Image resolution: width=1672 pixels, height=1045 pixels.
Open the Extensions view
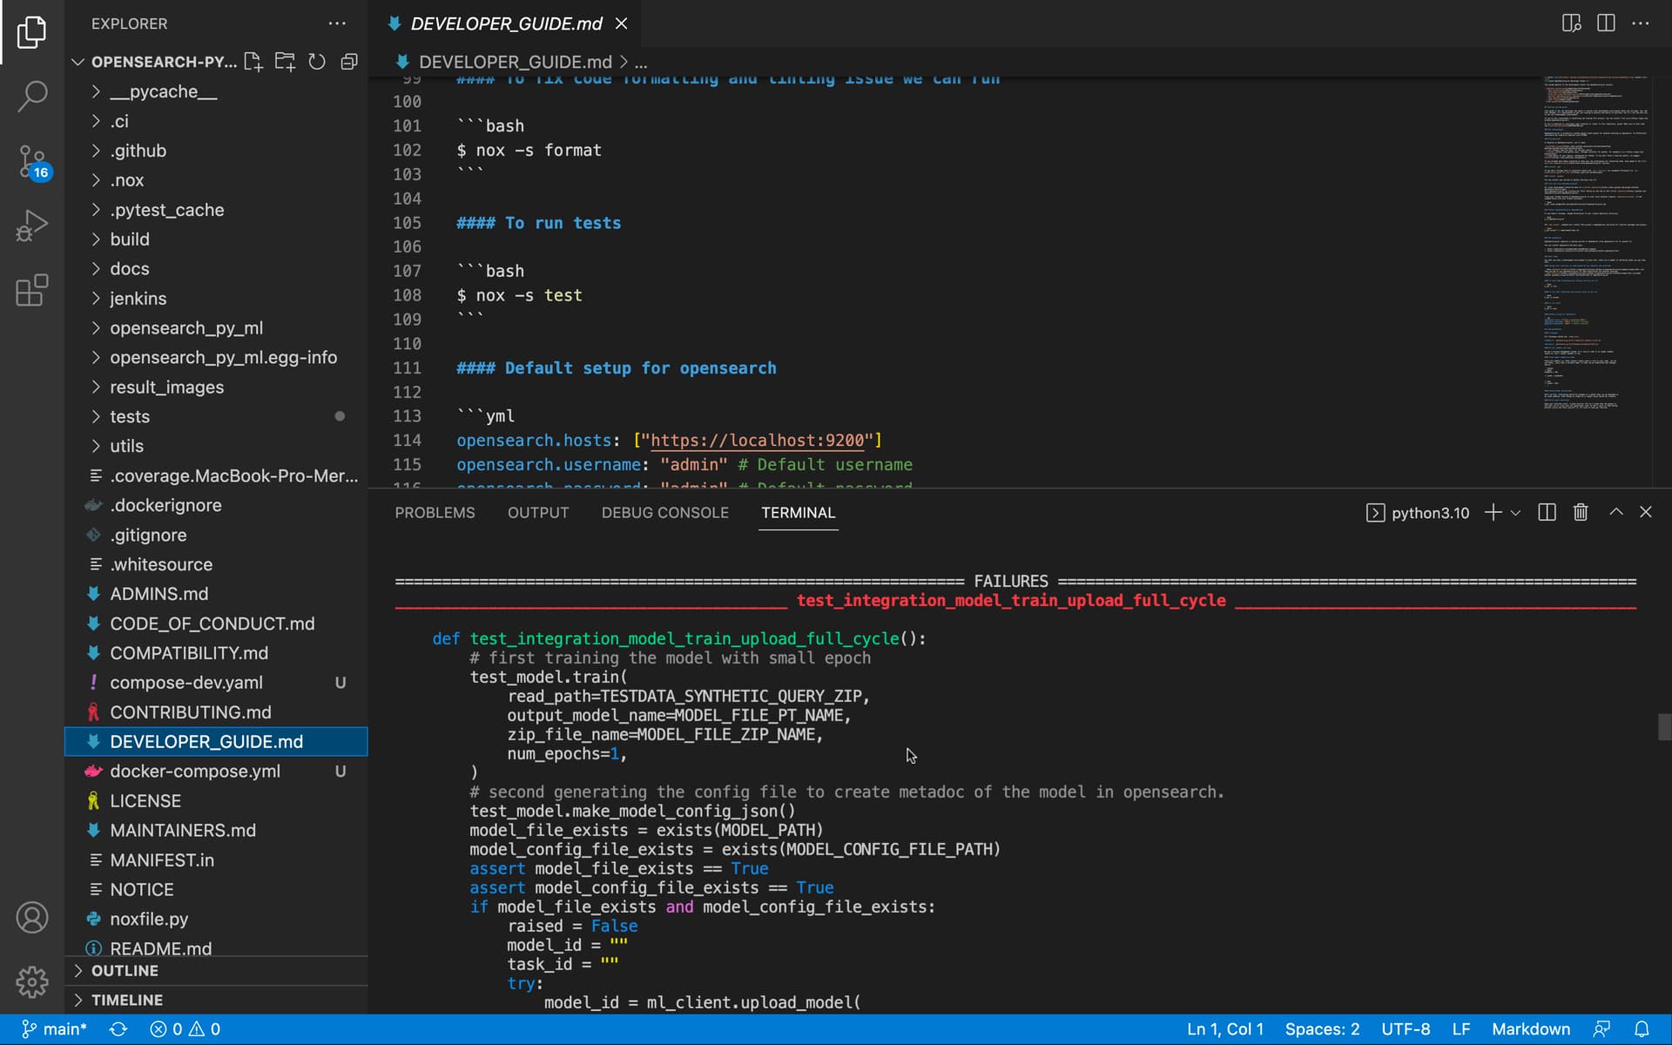tap(32, 290)
